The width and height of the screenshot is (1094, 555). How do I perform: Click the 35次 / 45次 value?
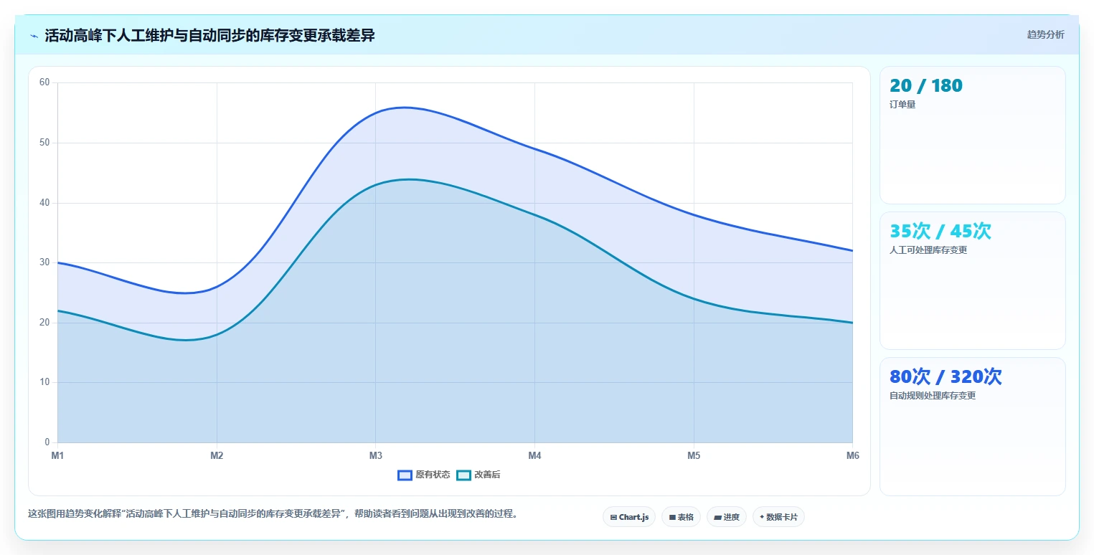(940, 231)
